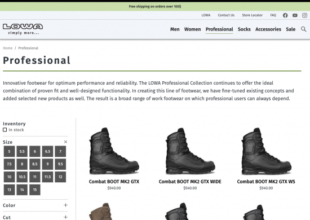The width and height of the screenshot is (310, 220).
Task: Open Combat BOOT MK2 GTX product title
Action: (114, 182)
